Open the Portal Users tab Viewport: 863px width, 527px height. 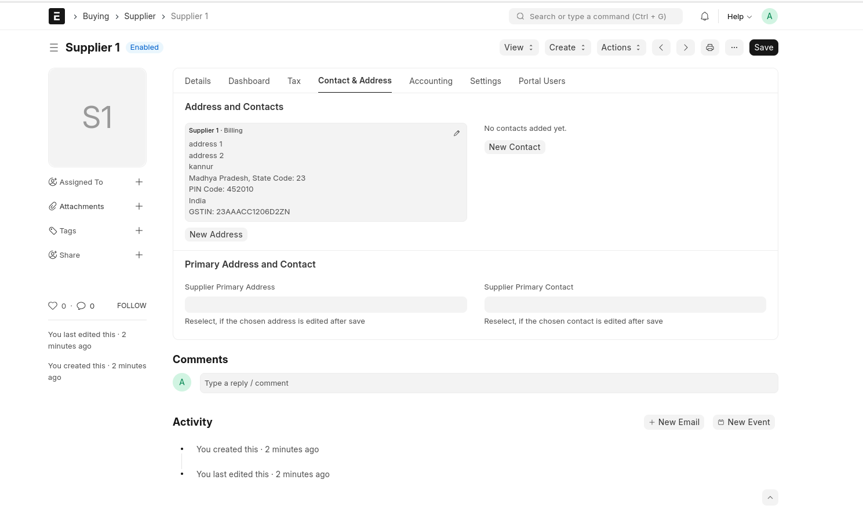point(541,81)
